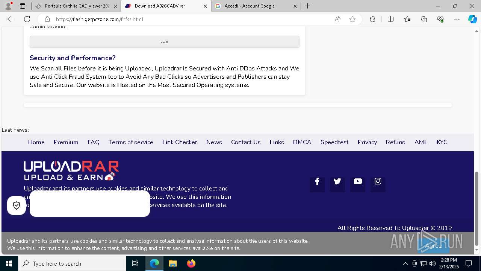Open Microsoft Edge taskbar icon
The height and width of the screenshot is (271, 481).
(154, 263)
